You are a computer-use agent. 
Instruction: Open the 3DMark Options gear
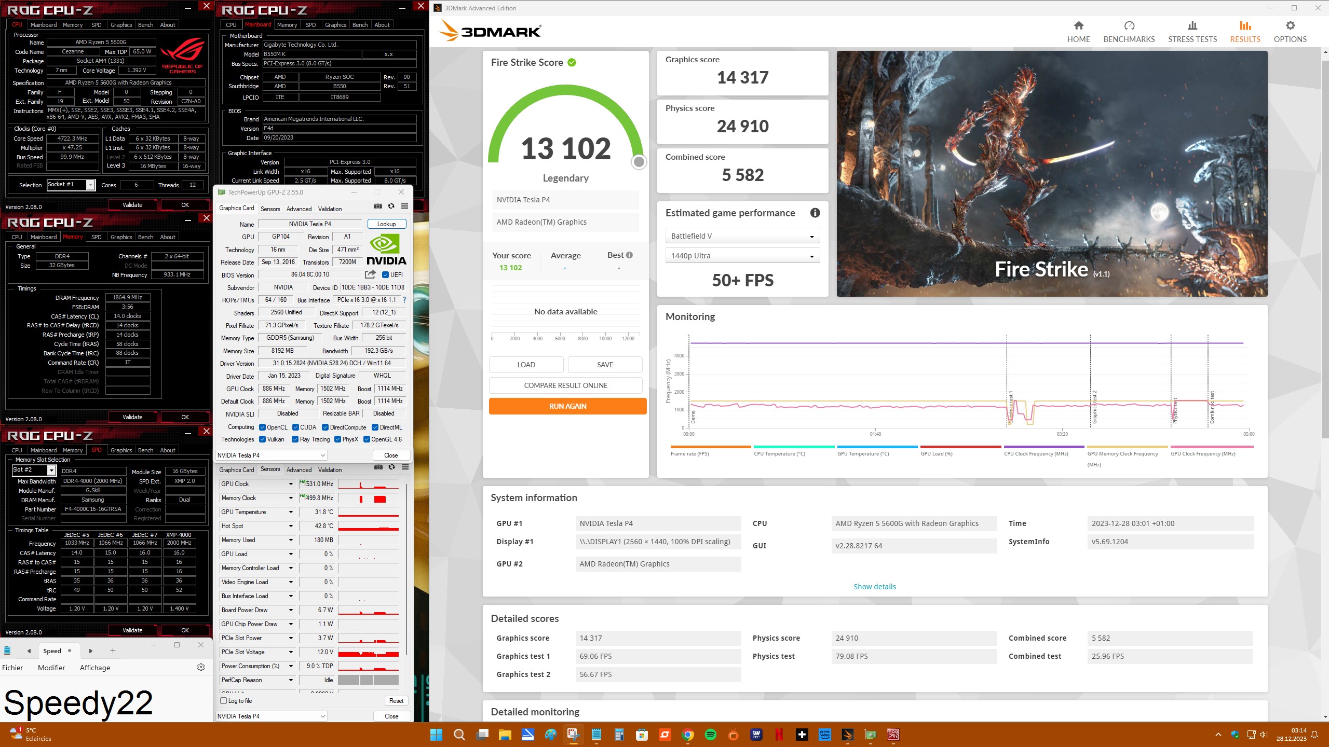(x=1290, y=32)
